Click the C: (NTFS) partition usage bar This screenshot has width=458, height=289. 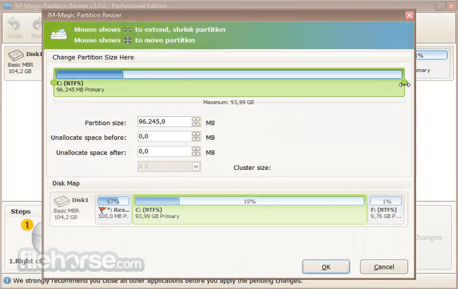tap(229, 74)
